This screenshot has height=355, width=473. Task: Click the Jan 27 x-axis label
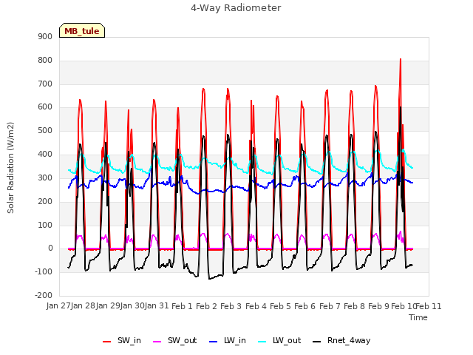click(58, 306)
